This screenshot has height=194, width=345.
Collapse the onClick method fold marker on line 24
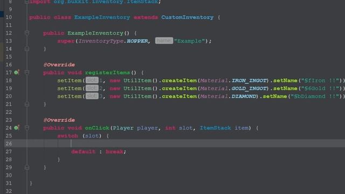26,128
